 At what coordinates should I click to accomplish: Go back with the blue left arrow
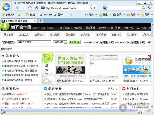[17, 8]
